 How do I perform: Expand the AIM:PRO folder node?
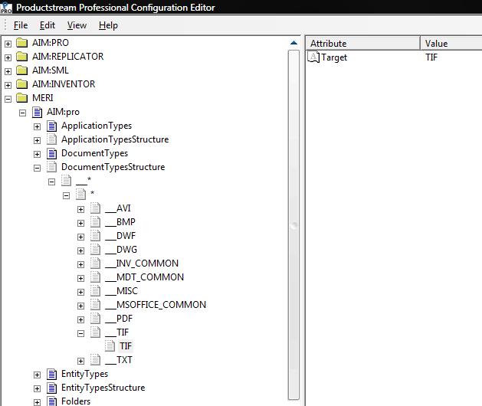coord(8,44)
